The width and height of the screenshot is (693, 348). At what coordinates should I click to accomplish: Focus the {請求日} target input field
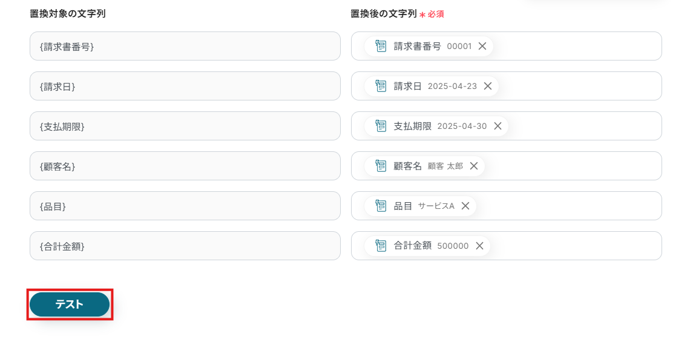pos(185,86)
